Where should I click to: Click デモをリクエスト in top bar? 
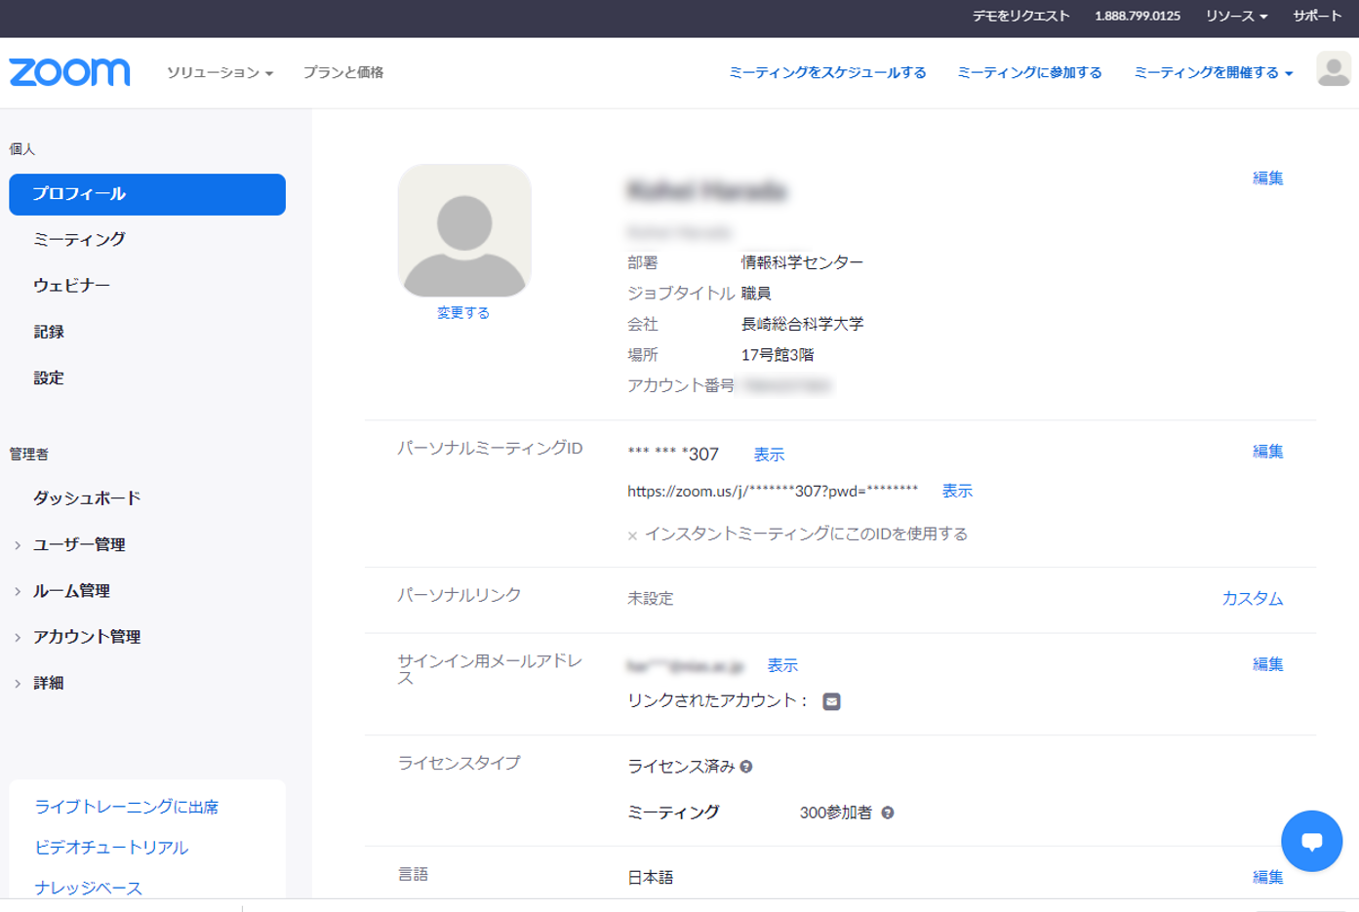1020,16
